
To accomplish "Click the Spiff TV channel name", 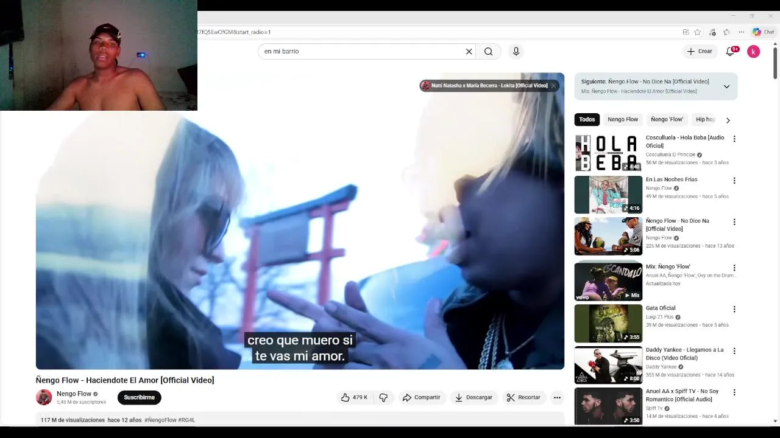I will click(654, 408).
